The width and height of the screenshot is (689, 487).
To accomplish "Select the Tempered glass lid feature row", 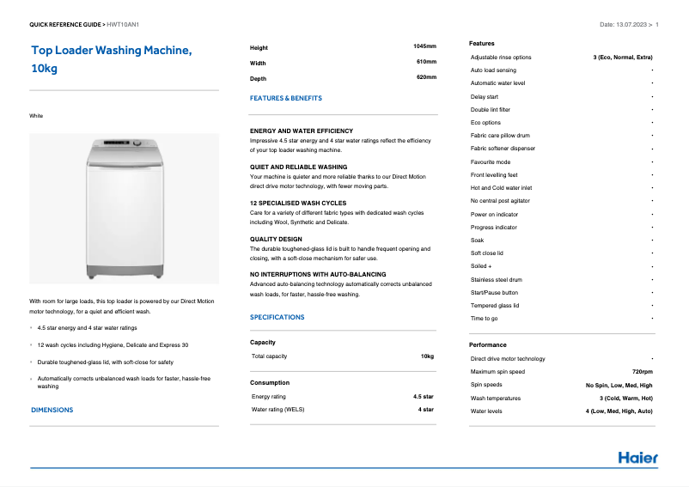I will 495,306.
